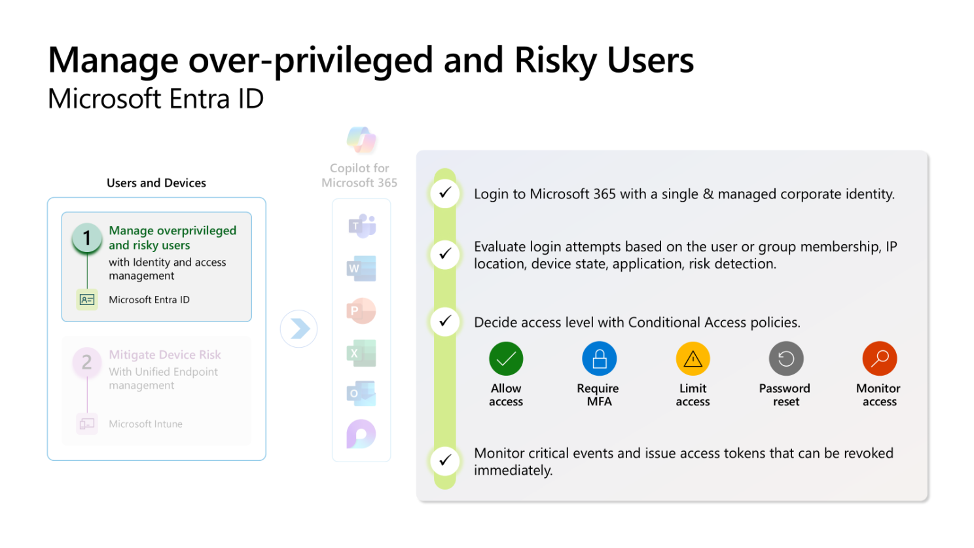
Task: Open the Microsoft Teams icon
Action: pyautogui.click(x=361, y=225)
